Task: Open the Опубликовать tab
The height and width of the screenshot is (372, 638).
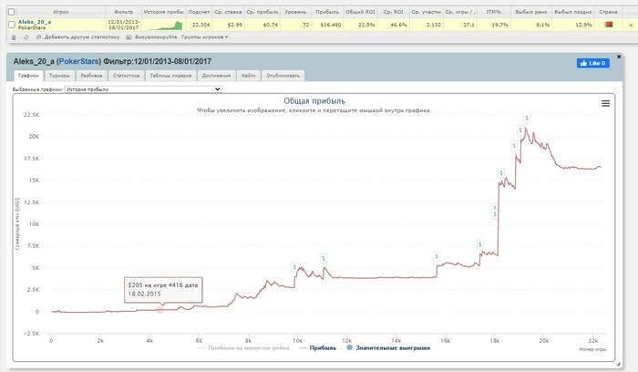Action: pyautogui.click(x=283, y=76)
